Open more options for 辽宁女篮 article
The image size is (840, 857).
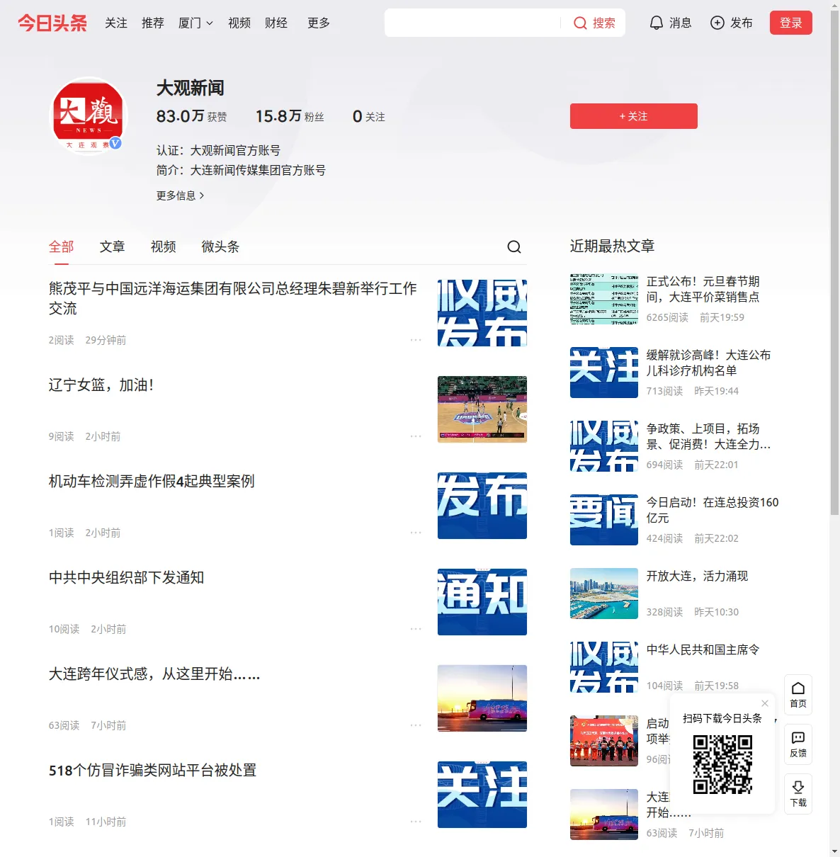point(416,436)
